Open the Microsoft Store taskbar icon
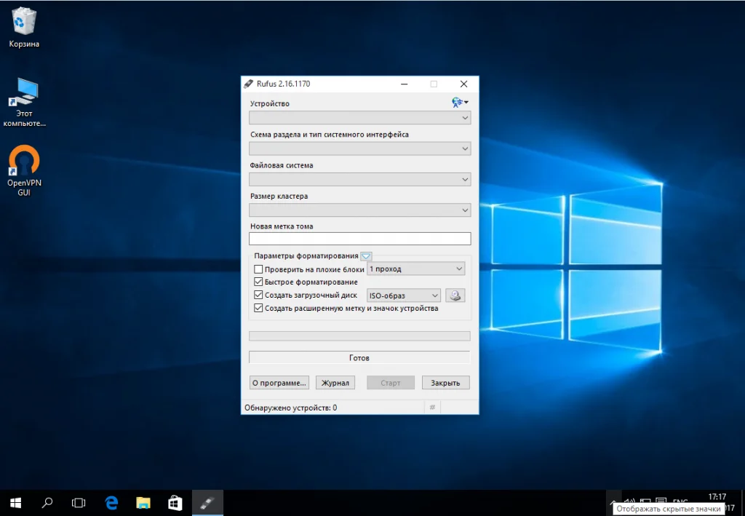 [175, 502]
